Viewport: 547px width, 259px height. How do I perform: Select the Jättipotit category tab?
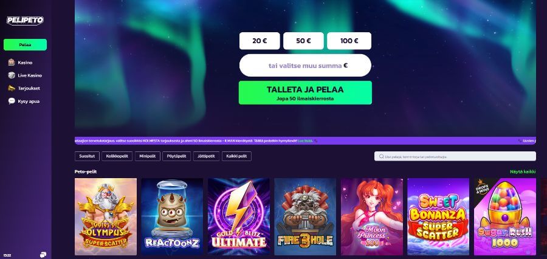(207, 156)
